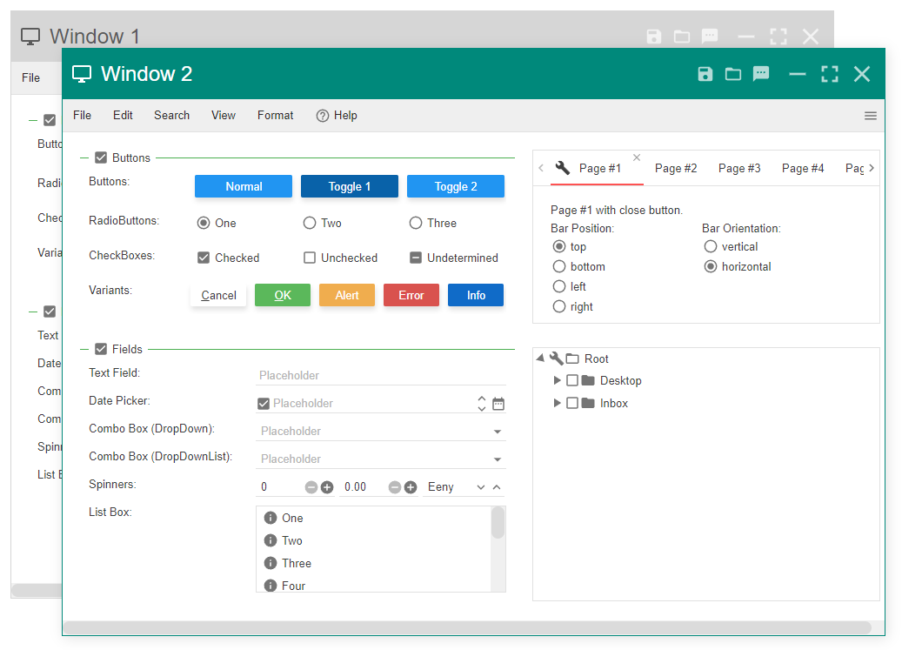902x650 pixels.
Task: Click the monitor icon beside Window 1 title
Action: click(x=30, y=37)
